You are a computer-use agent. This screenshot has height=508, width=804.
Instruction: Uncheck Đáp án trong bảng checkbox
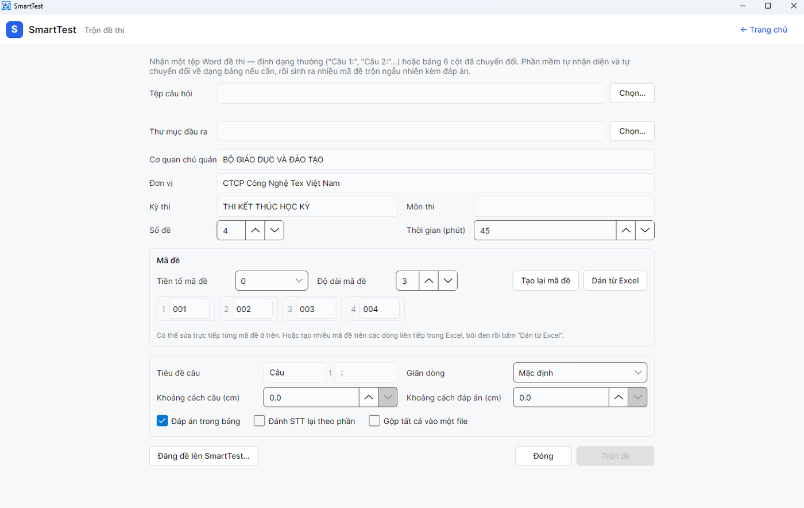pyautogui.click(x=162, y=421)
